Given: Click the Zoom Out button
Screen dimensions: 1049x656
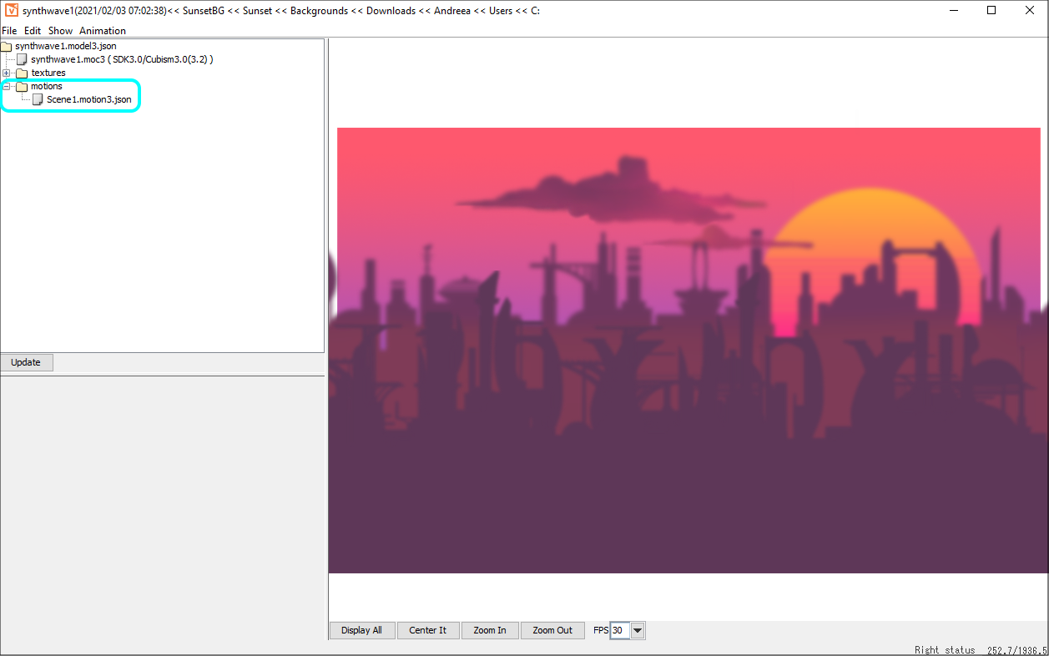Looking at the screenshot, I should tap(552, 631).
